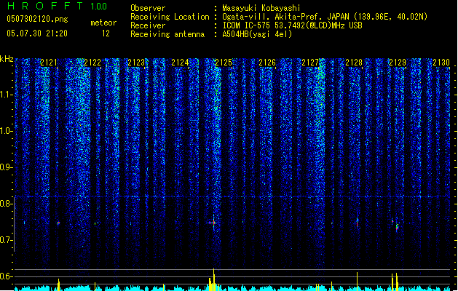Viewport: 458px width, 291px height.
Task: Click the meteor count value 12
Action: pyautogui.click(x=106, y=33)
